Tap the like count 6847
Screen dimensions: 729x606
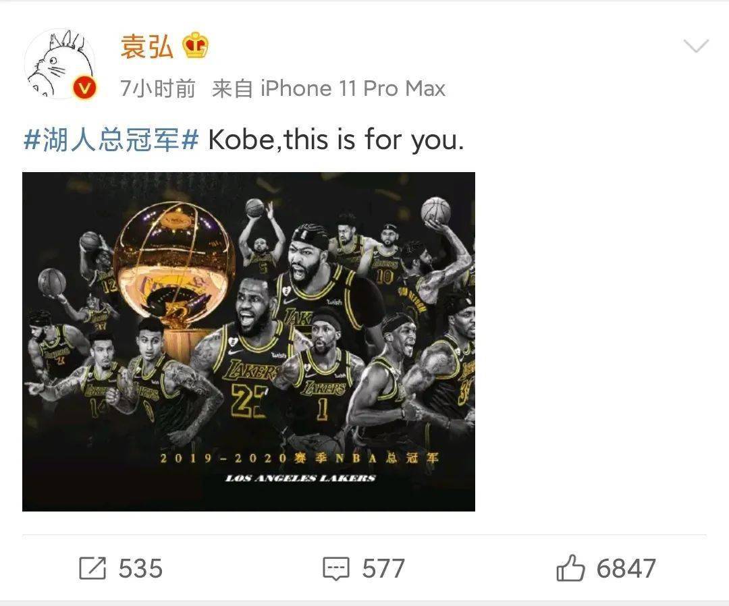pos(626,568)
